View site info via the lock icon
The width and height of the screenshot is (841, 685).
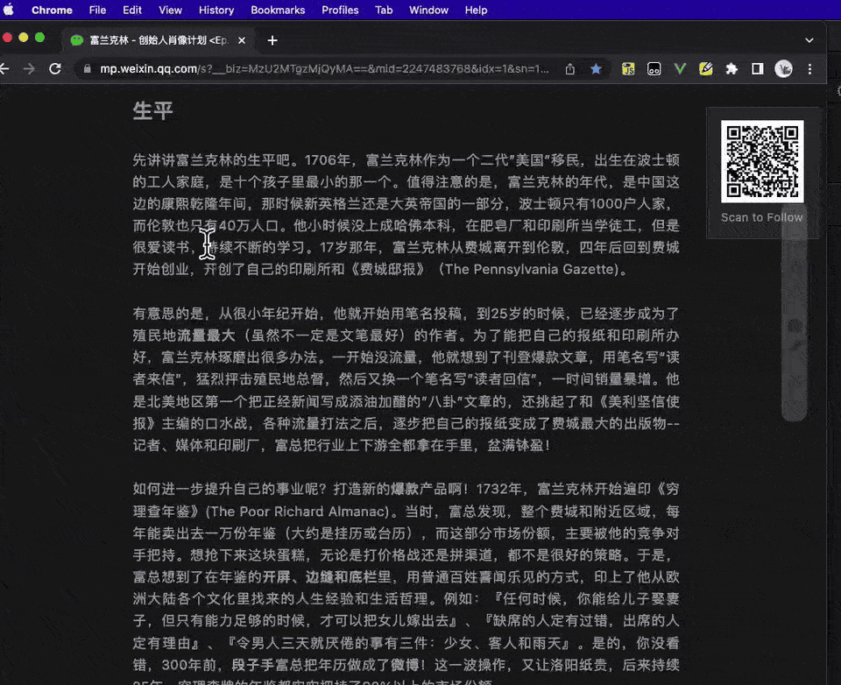click(88, 67)
